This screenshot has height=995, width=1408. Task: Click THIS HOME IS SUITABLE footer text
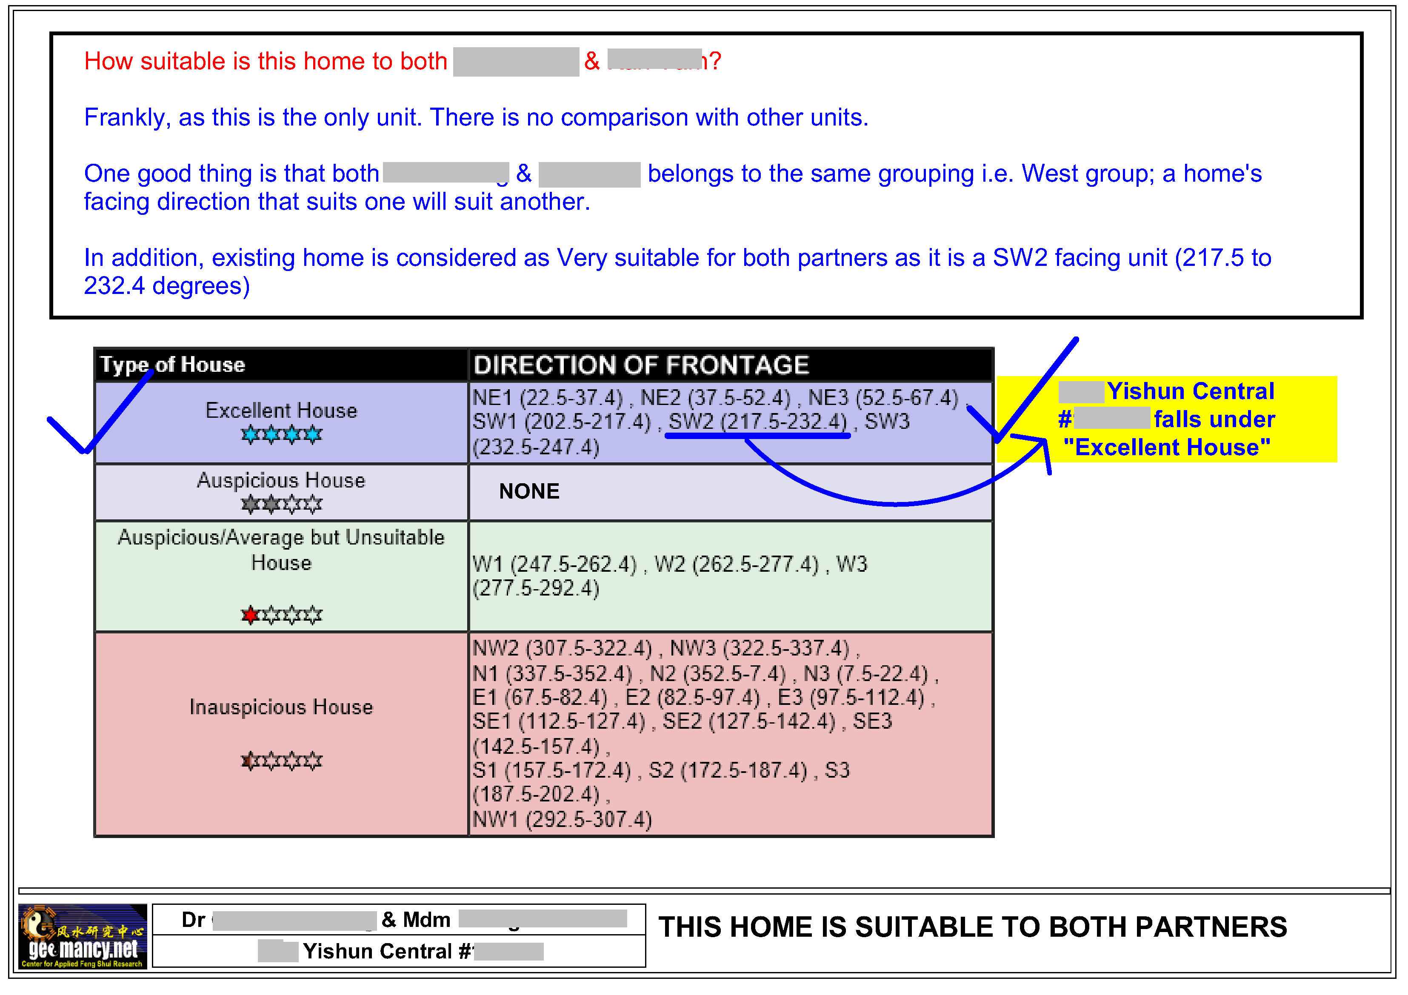pyautogui.click(x=972, y=927)
